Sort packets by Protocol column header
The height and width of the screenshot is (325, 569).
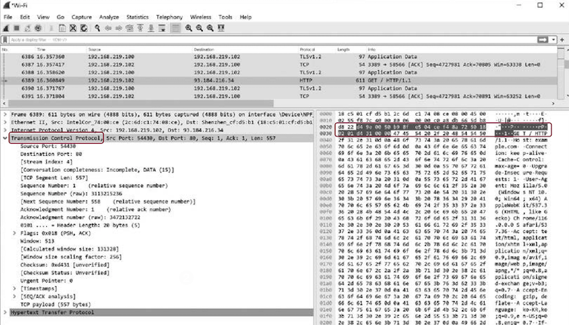(x=307, y=49)
